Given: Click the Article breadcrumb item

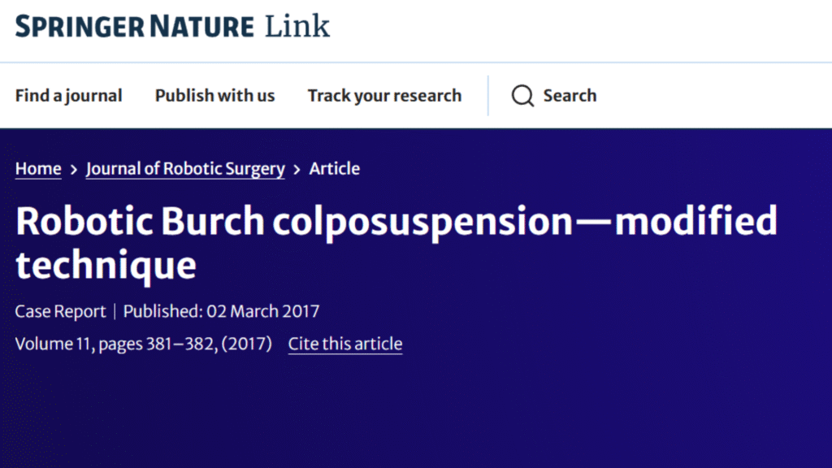Looking at the screenshot, I should pyautogui.click(x=334, y=169).
